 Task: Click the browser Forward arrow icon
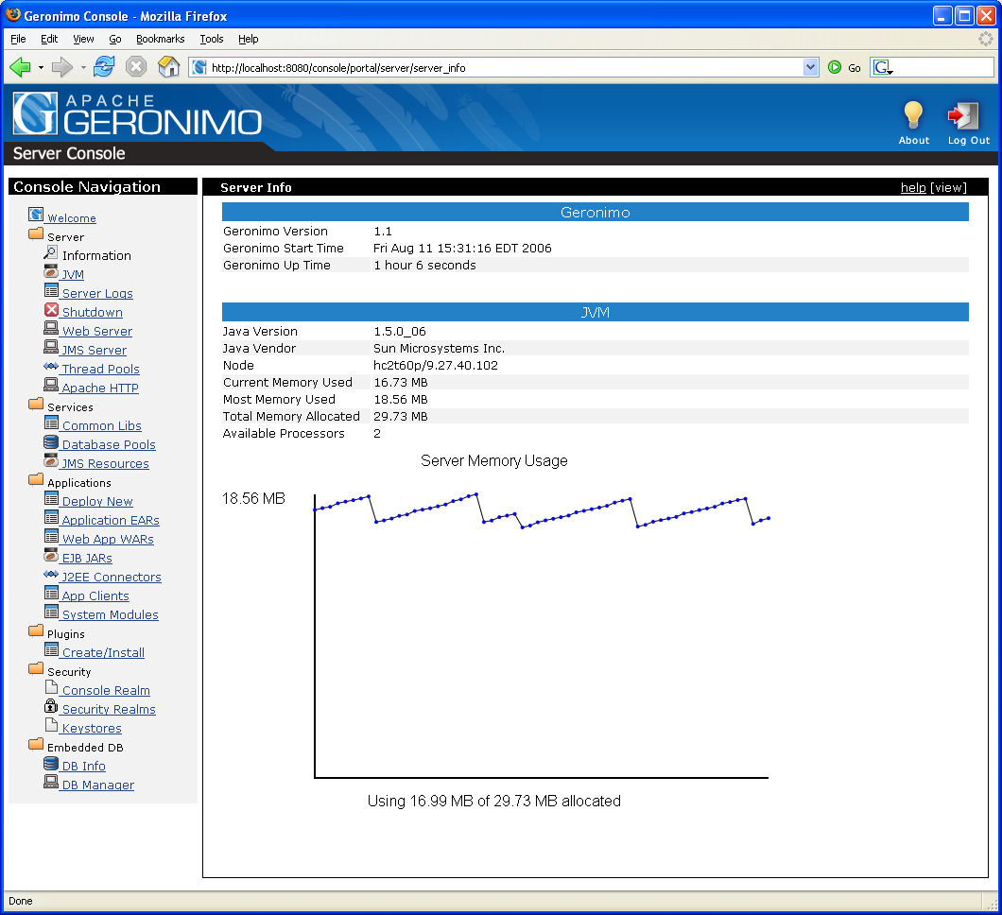point(62,67)
